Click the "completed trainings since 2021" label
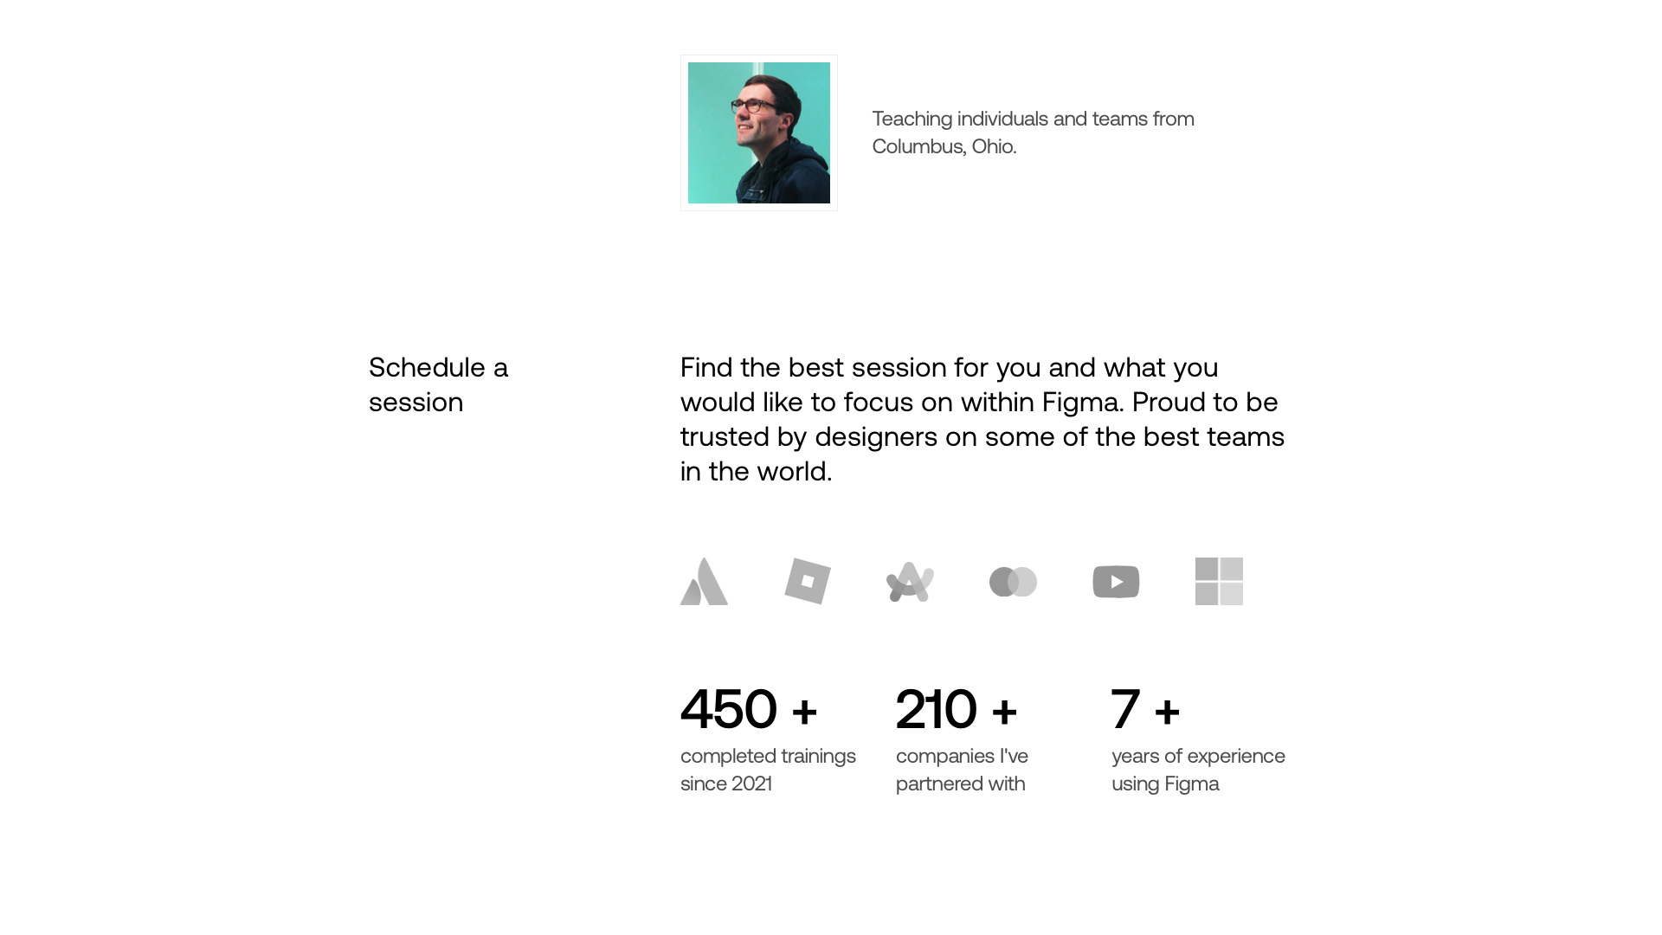This screenshot has height=935, width=1662. [x=768, y=770]
